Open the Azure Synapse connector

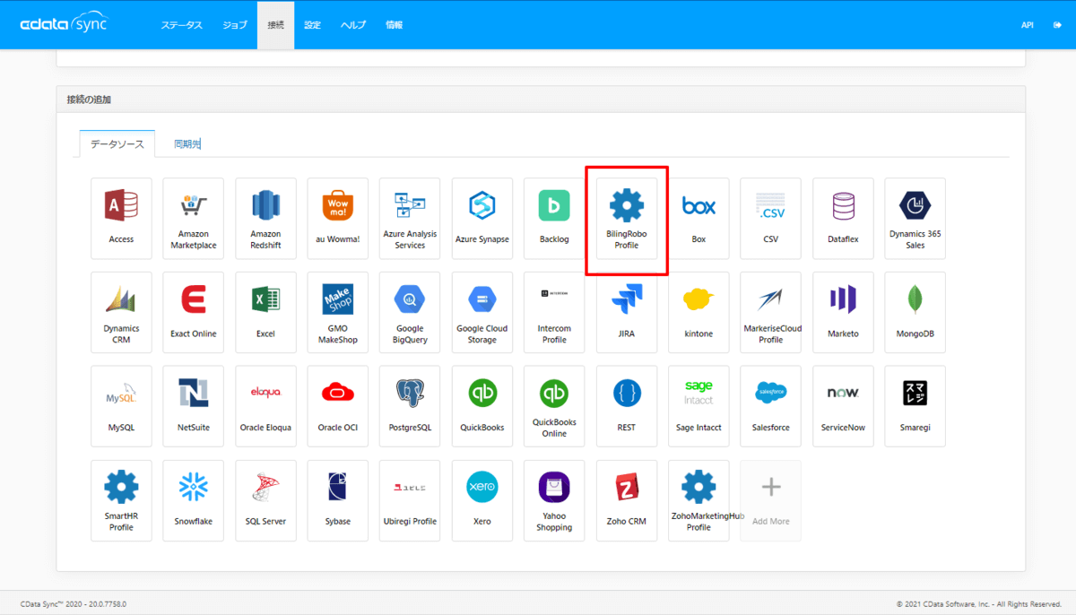tap(482, 218)
